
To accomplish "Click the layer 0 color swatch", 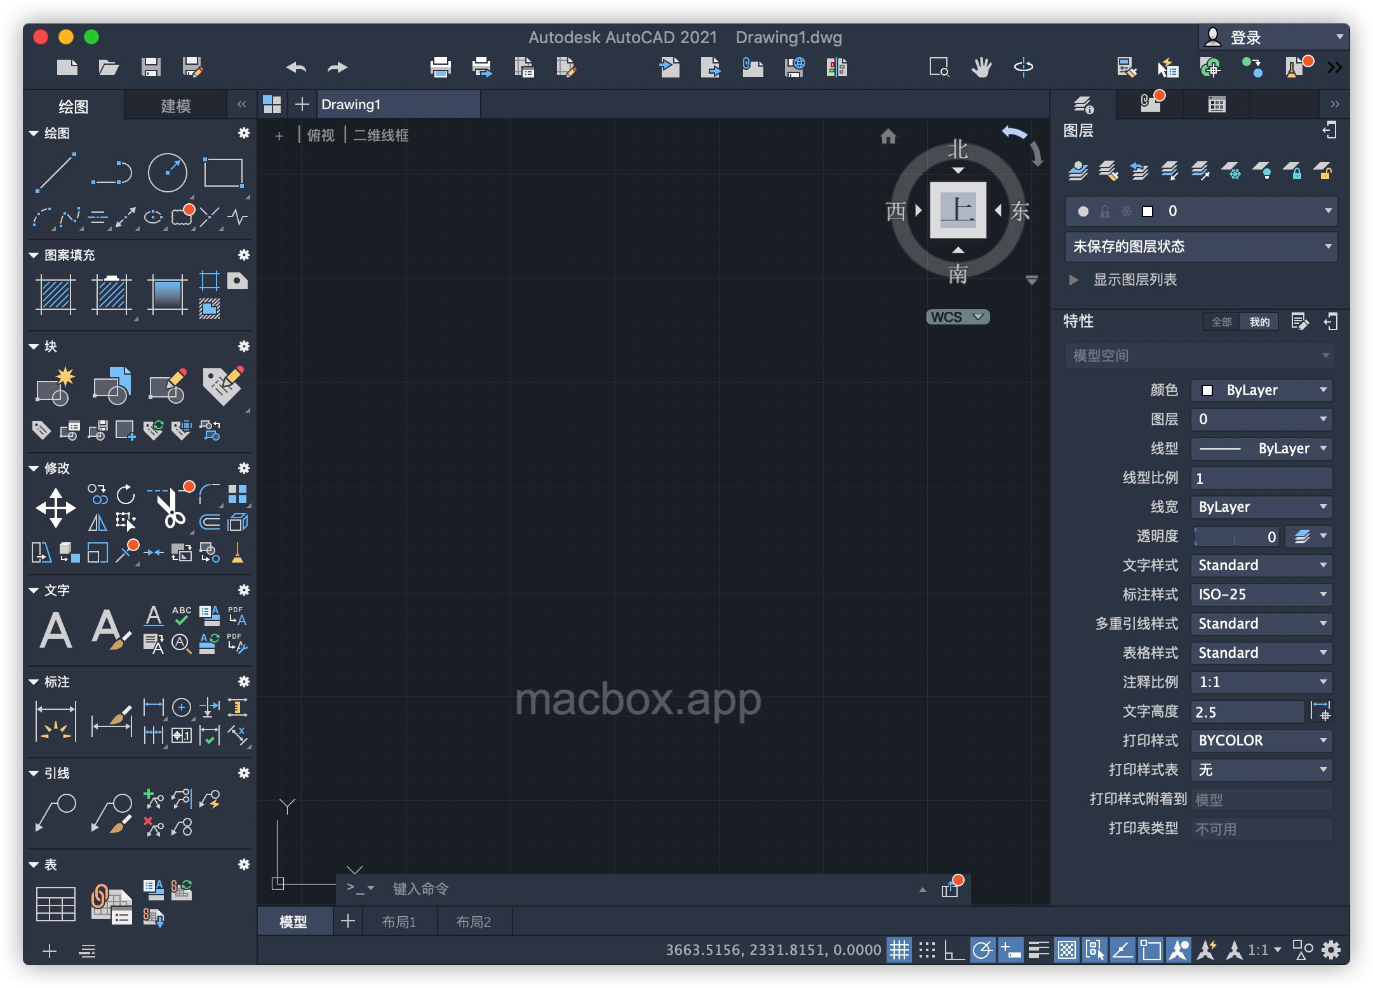I will pyautogui.click(x=1148, y=211).
